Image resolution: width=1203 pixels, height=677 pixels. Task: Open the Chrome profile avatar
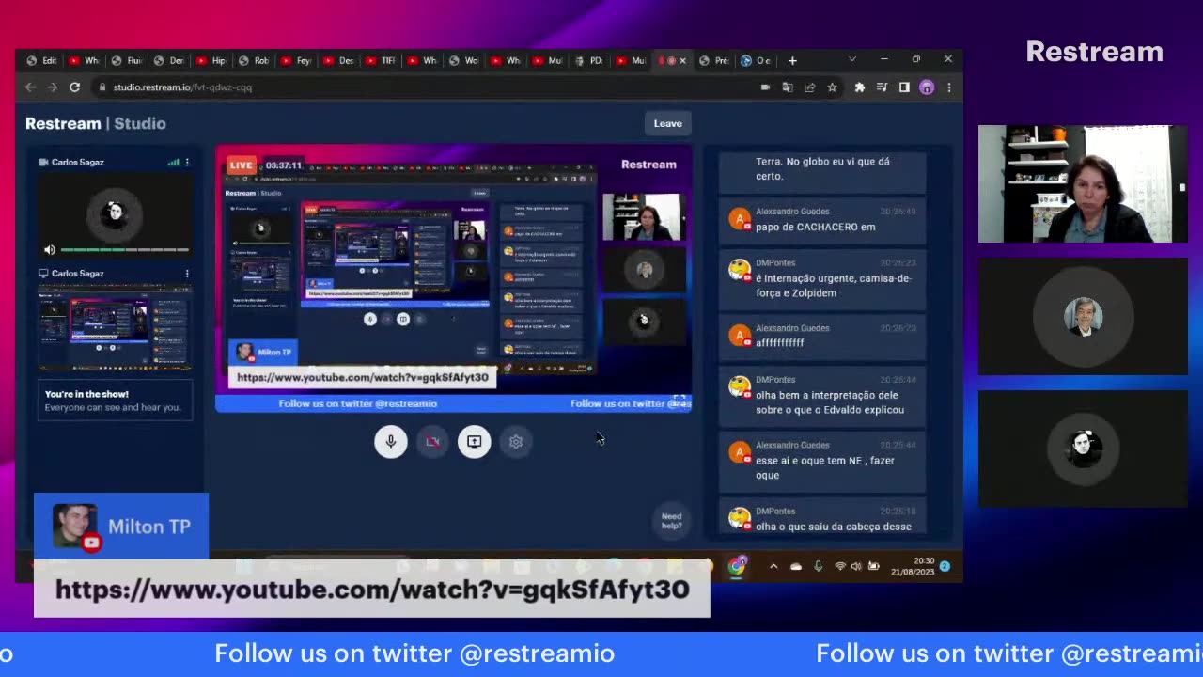coord(927,87)
